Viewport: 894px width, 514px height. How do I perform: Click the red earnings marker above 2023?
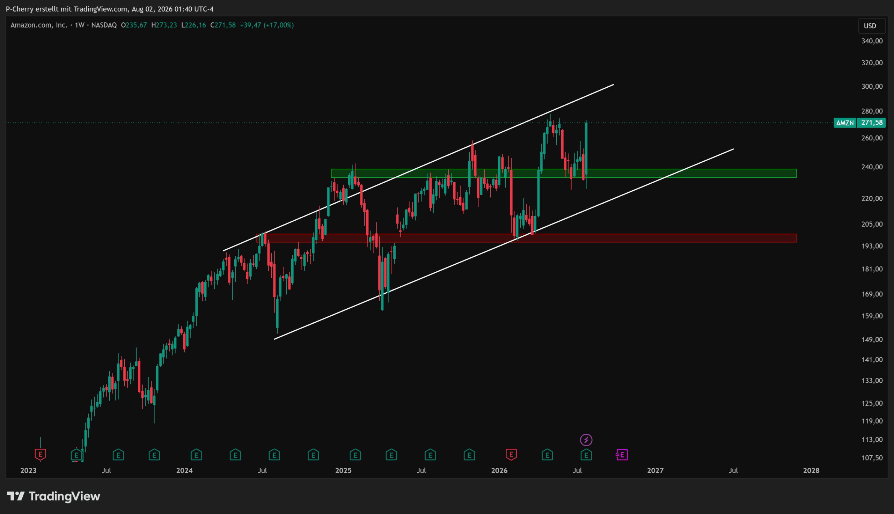coord(40,454)
